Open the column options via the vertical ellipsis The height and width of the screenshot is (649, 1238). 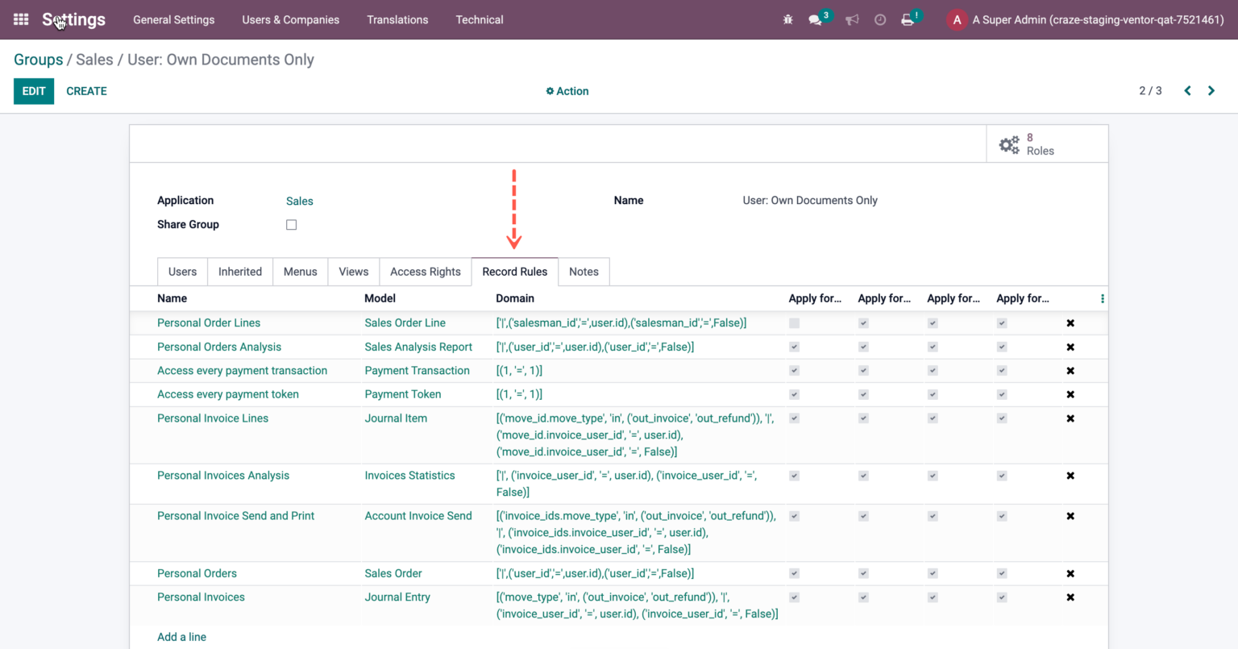pyautogui.click(x=1102, y=297)
